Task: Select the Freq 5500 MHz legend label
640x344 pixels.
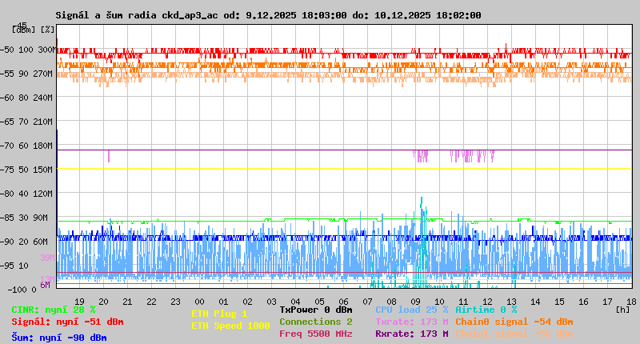Action: 315,334
